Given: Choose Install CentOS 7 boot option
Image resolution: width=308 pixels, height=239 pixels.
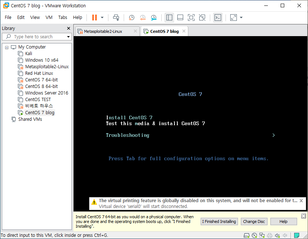Looking at the screenshot, I should click(129, 117).
